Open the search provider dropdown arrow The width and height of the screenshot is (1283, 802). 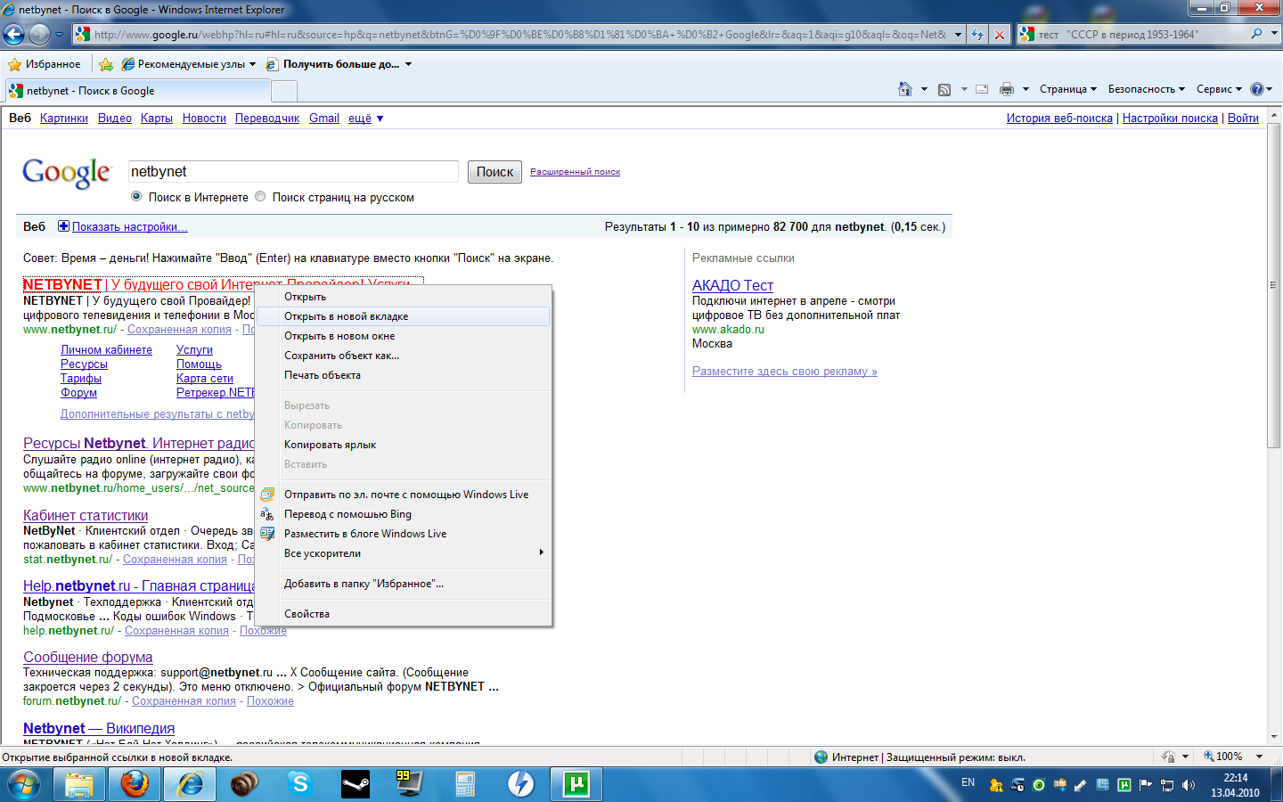(x=1274, y=34)
